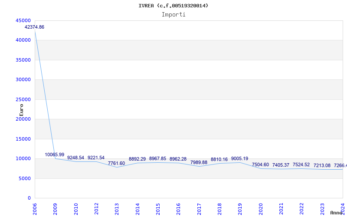Click the y-axis value 15000
The image size is (347, 217).
click(23, 139)
